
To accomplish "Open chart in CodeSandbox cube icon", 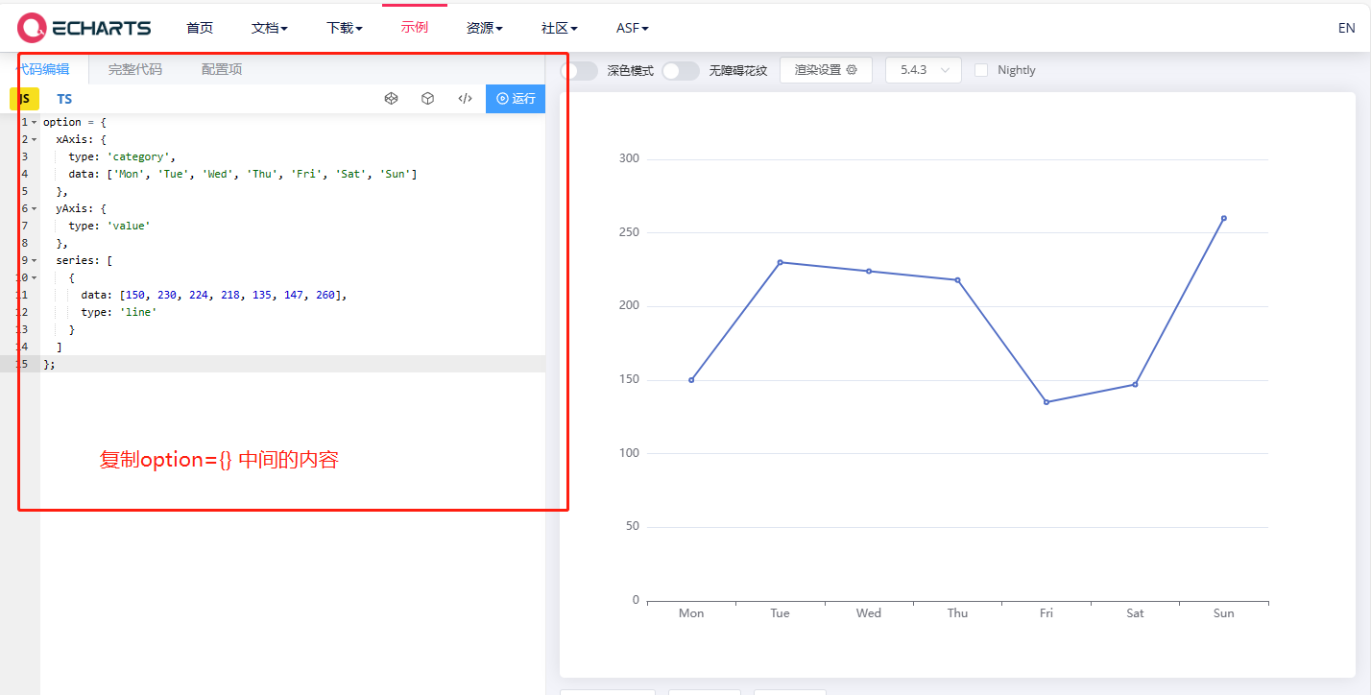I will point(428,98).
